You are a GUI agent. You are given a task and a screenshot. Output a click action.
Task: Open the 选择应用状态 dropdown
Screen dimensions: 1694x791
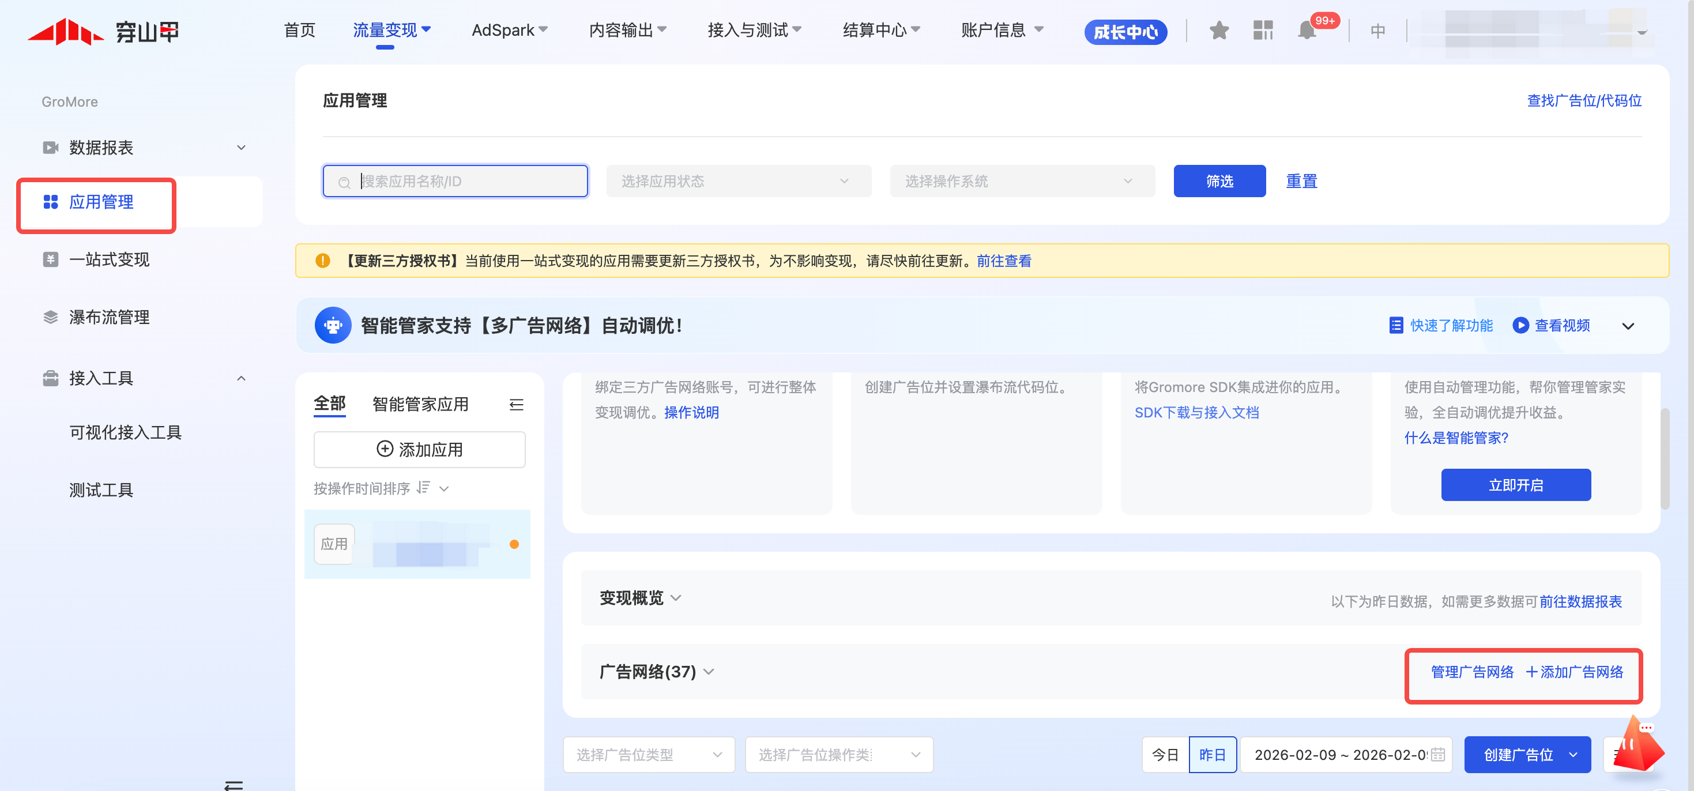(738, 182)
